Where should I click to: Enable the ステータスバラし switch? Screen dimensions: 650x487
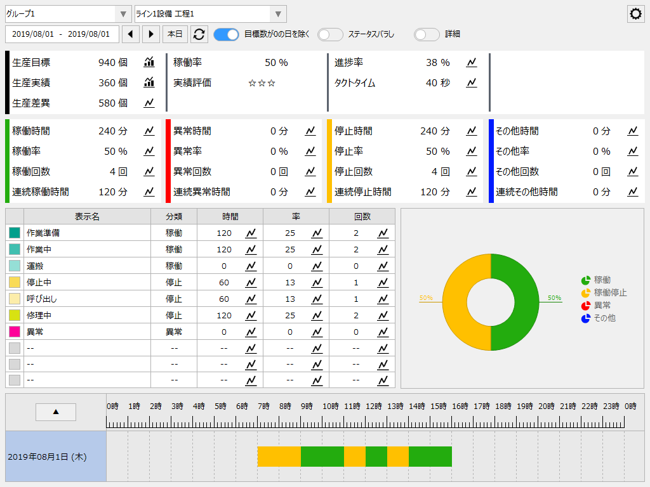330,34
